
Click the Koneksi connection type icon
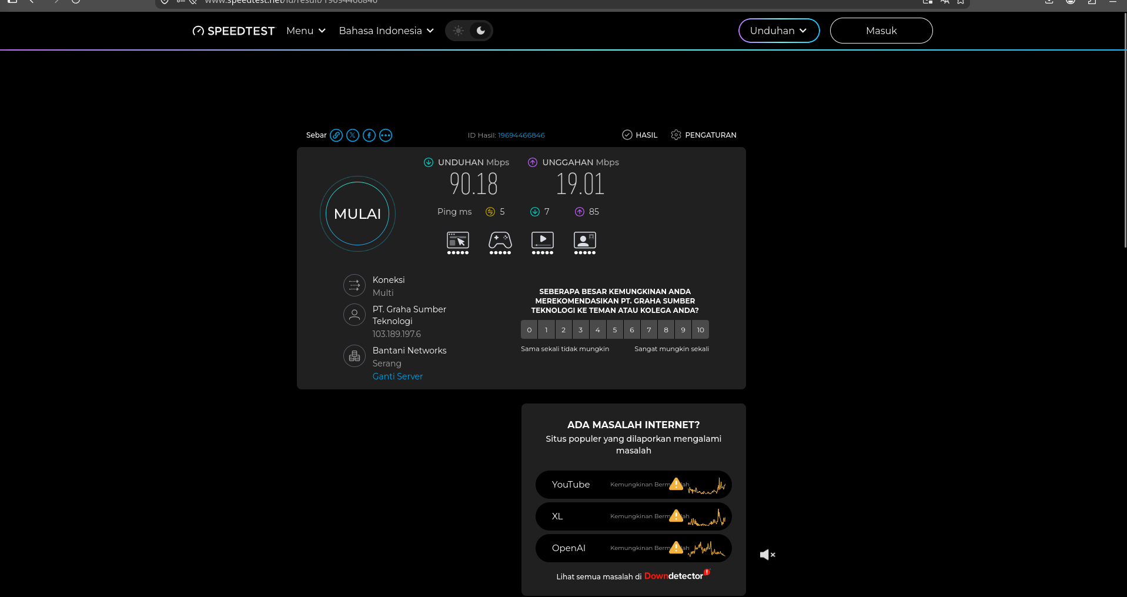pos(355,285)
